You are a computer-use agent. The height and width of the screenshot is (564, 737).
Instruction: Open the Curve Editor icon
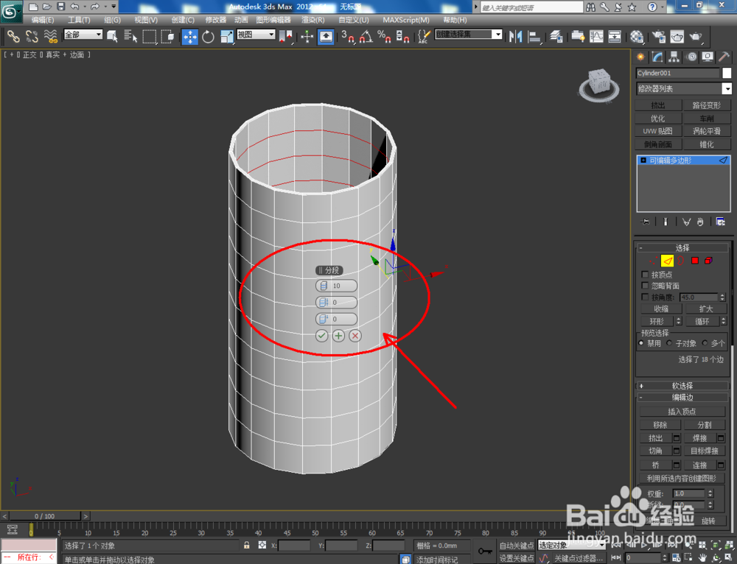coord(596,36)
